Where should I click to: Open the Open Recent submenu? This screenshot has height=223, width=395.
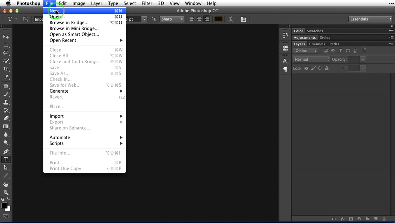pyautogui.click(x=85, y=40)
